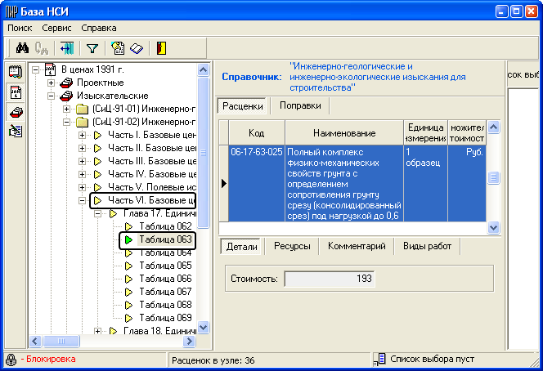Click the red books icon in left sidebar
The width and height of the screenshot is (543, 371).
point(14,111)
